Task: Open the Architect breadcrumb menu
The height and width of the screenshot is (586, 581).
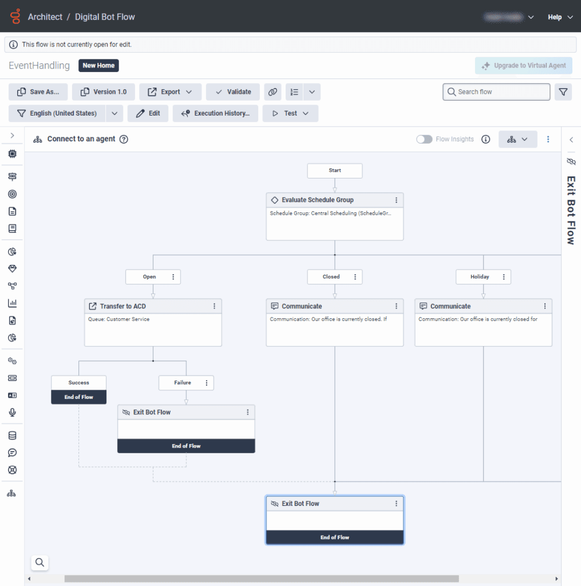Action: point(45,17)
